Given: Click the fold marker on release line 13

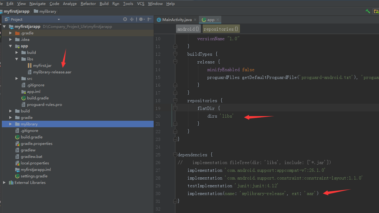Looking at the screenshot, I should [x=175, y=62].
